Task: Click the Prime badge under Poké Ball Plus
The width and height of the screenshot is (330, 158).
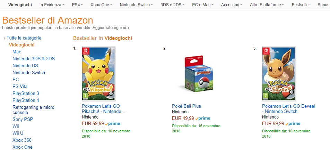Action: point(203,118)
